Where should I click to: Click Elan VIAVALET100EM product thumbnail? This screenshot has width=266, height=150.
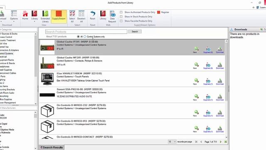tap(47, 79)
